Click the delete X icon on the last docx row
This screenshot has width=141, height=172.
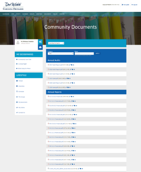click(x=82, y=169)
